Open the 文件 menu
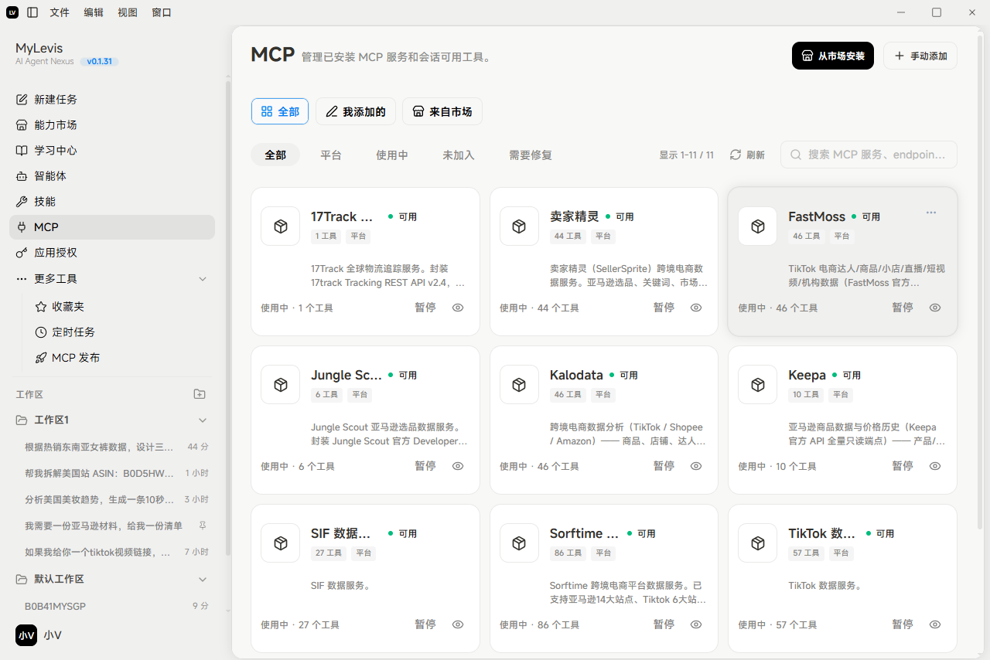Screen dimensions: 990x660 60,12
